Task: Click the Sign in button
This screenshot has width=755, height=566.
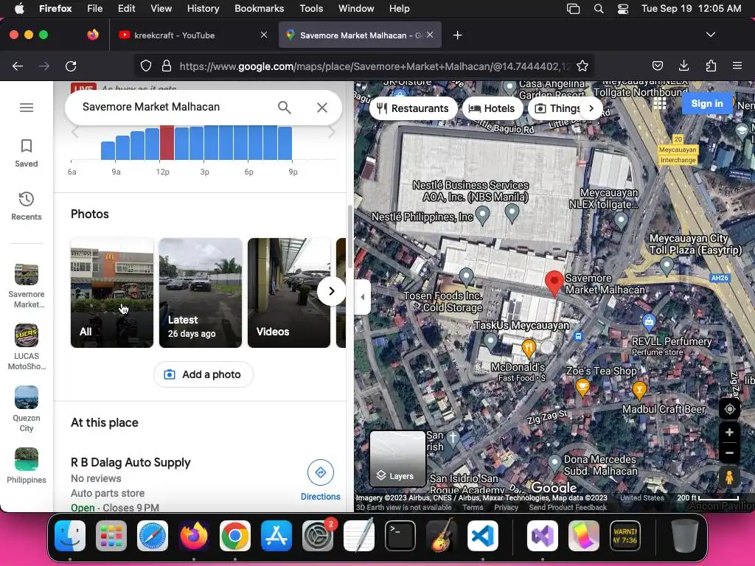Action: coord(707,103)
